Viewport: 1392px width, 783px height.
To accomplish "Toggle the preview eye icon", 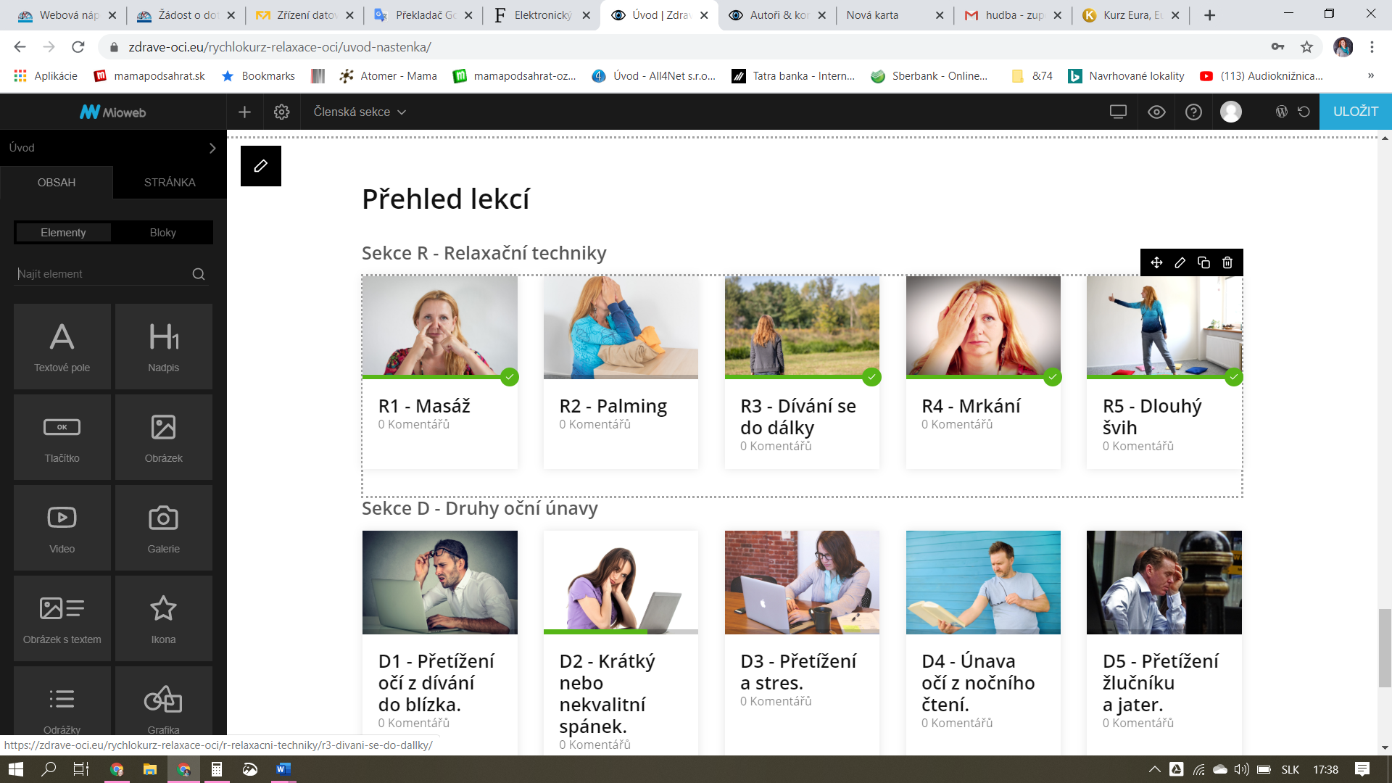I will click(x=1156, y=112).
